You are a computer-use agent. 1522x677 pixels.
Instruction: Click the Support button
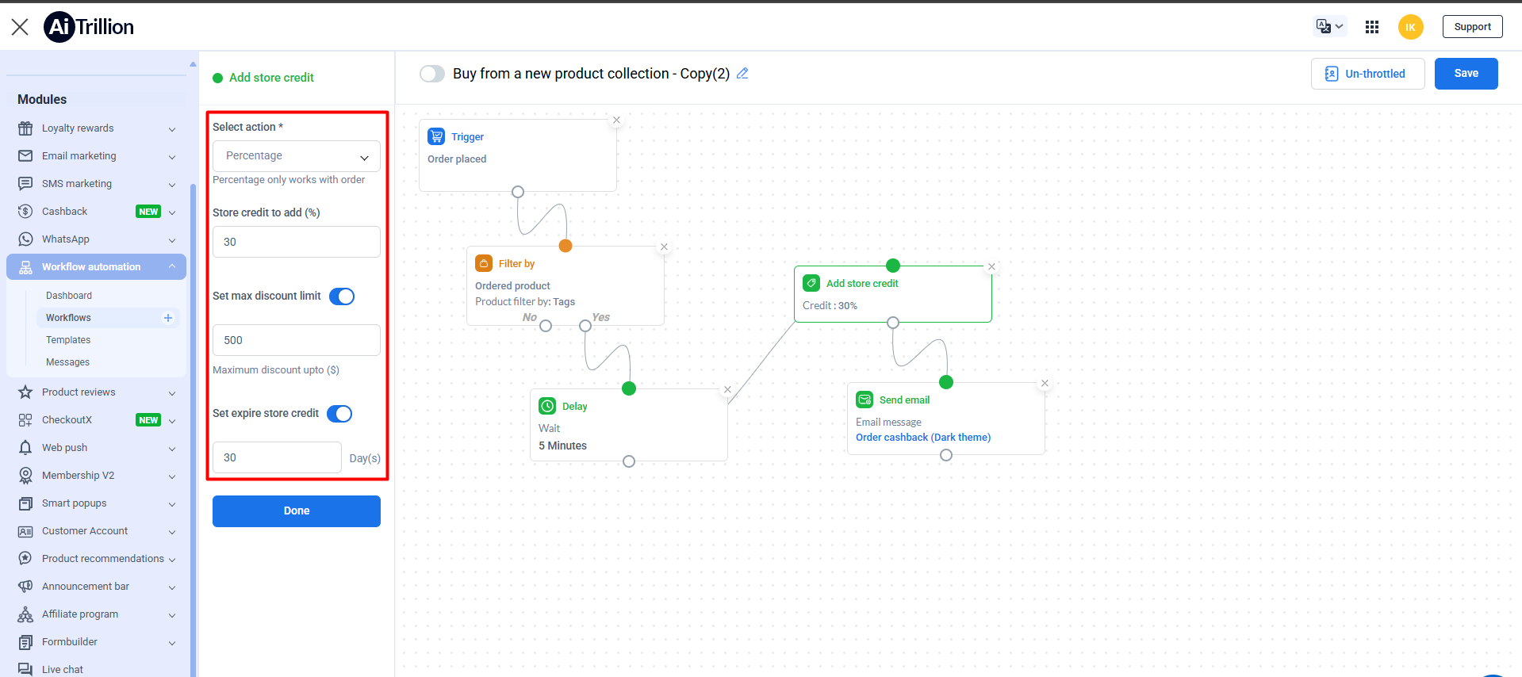click(x=1472, y=27)
